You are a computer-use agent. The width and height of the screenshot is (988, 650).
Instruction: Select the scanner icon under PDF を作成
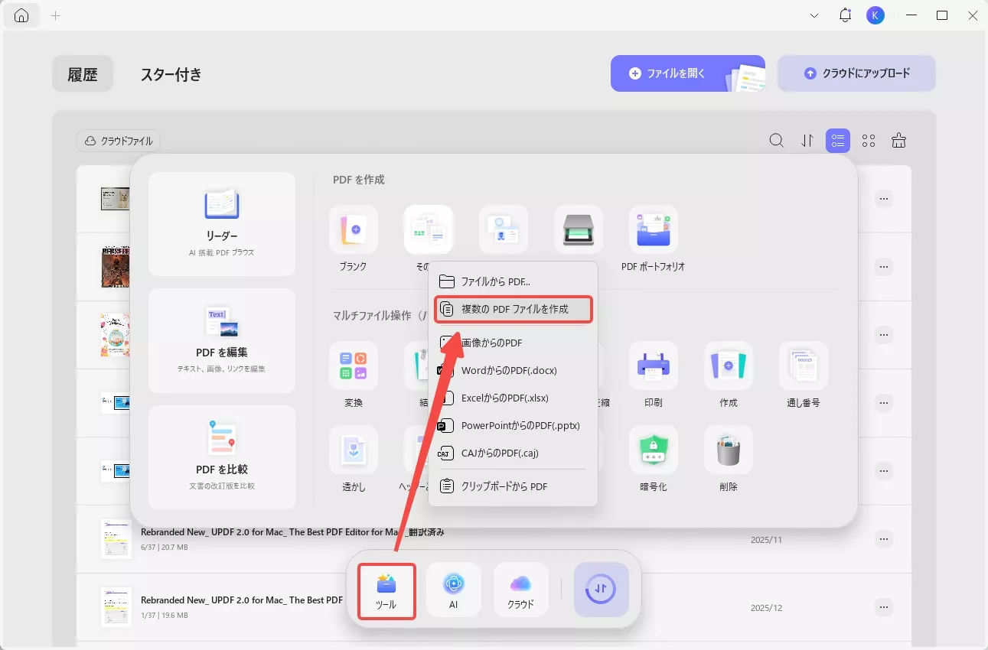[x=579, y=229]
